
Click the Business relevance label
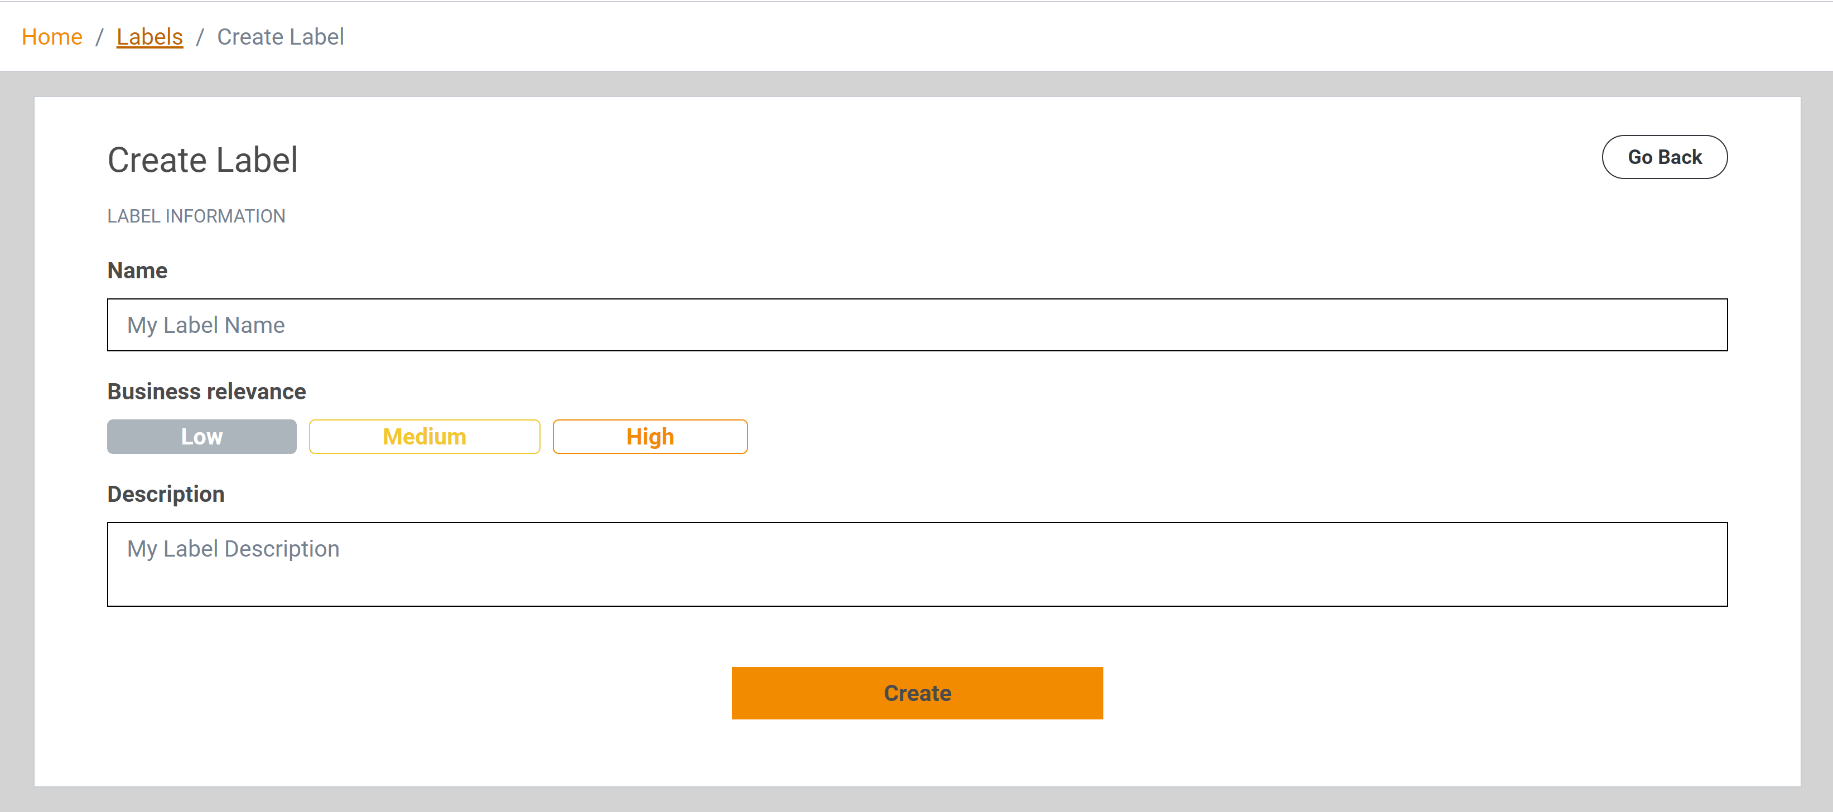(x=206, y=391)
